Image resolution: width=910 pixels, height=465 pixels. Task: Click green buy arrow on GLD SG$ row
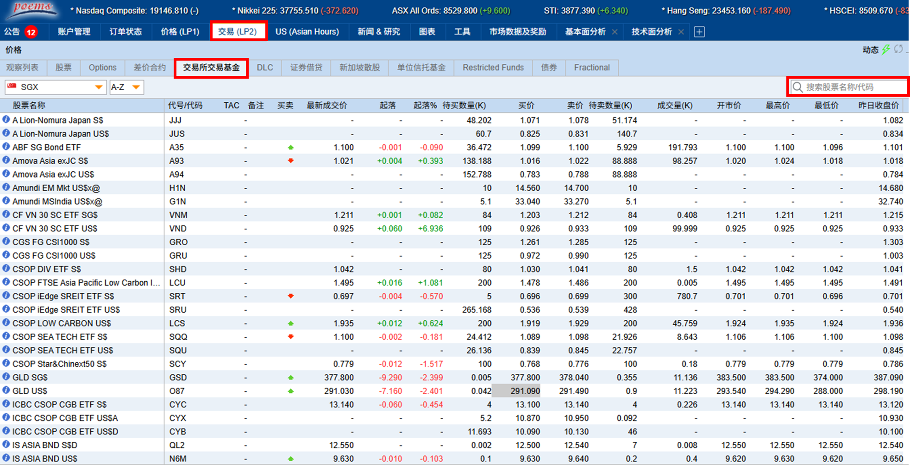(x=291, y=378)
